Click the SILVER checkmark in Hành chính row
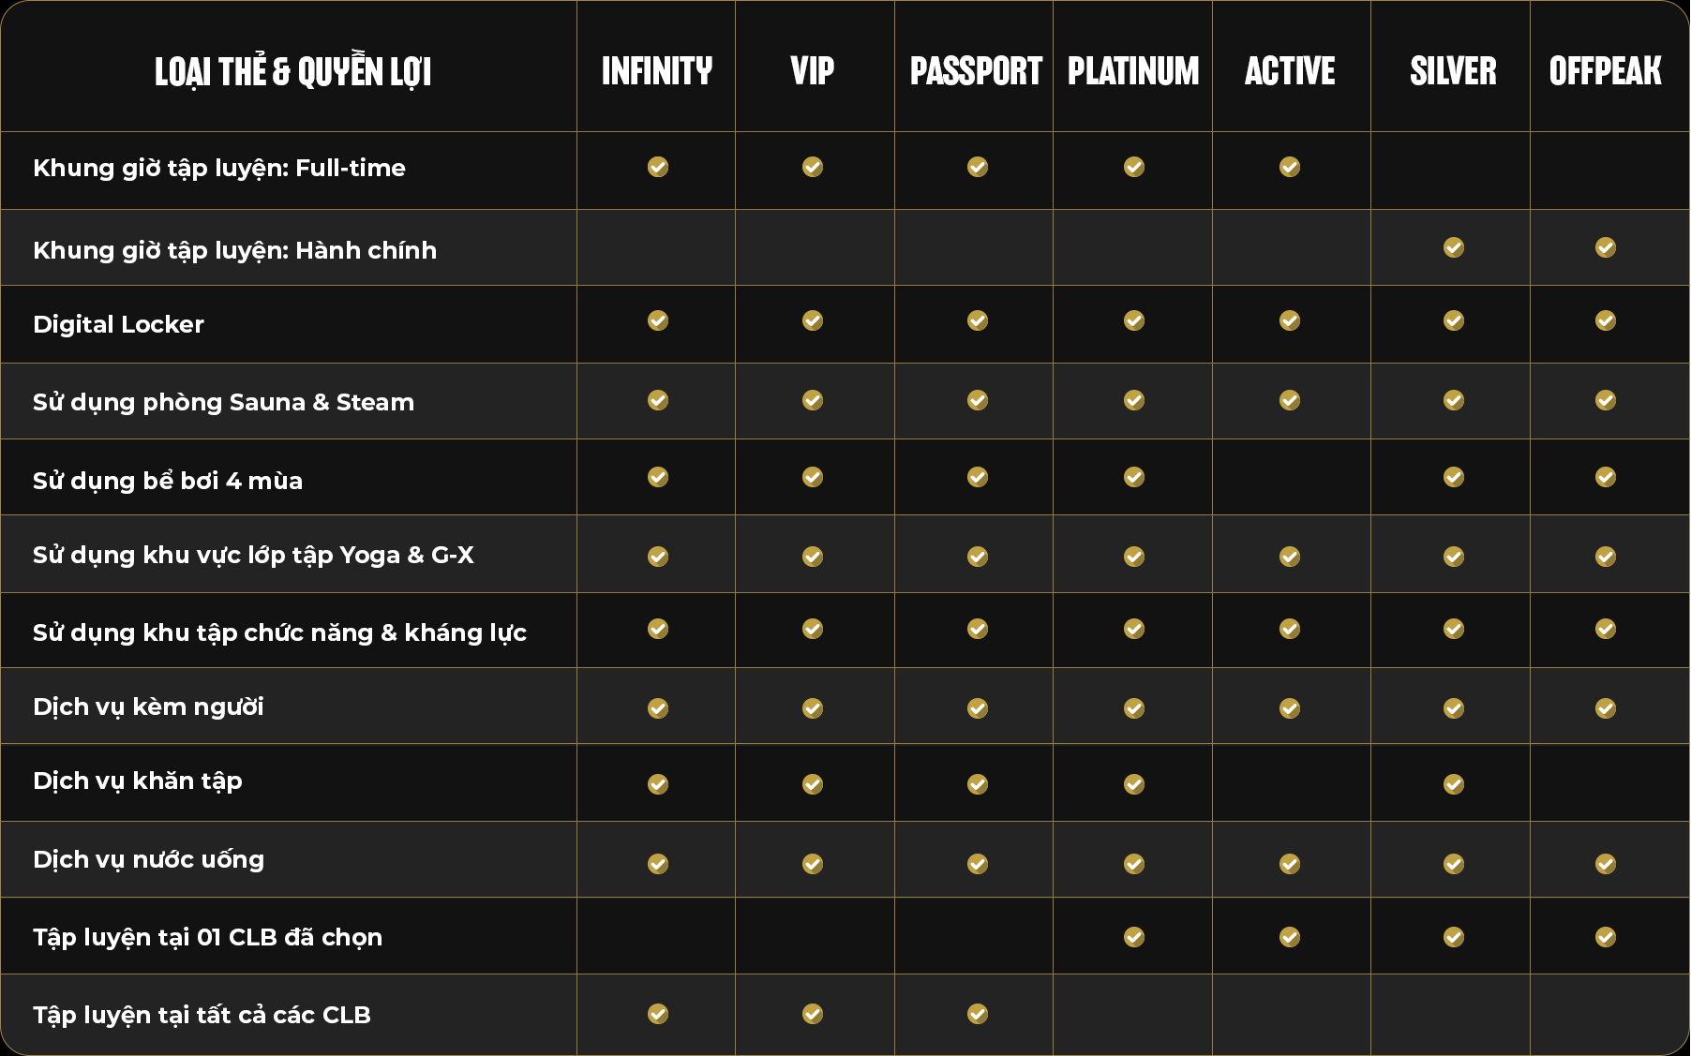Viewport: 1691px width, 1056px height. (1454, 247)
